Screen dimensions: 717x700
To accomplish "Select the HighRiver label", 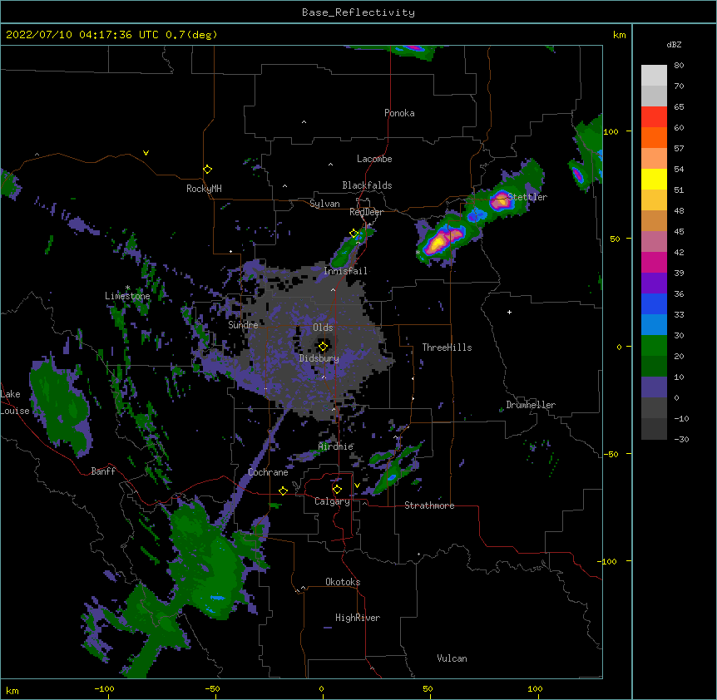I will (x=358, y=618).
